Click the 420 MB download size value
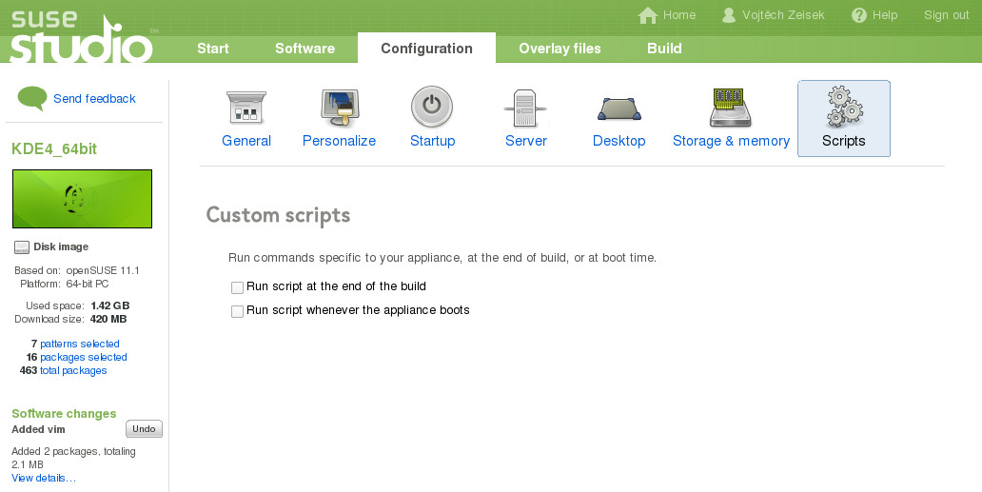This screenshot has height=492, width=982. pyautogui.click(x=108, y=319)
